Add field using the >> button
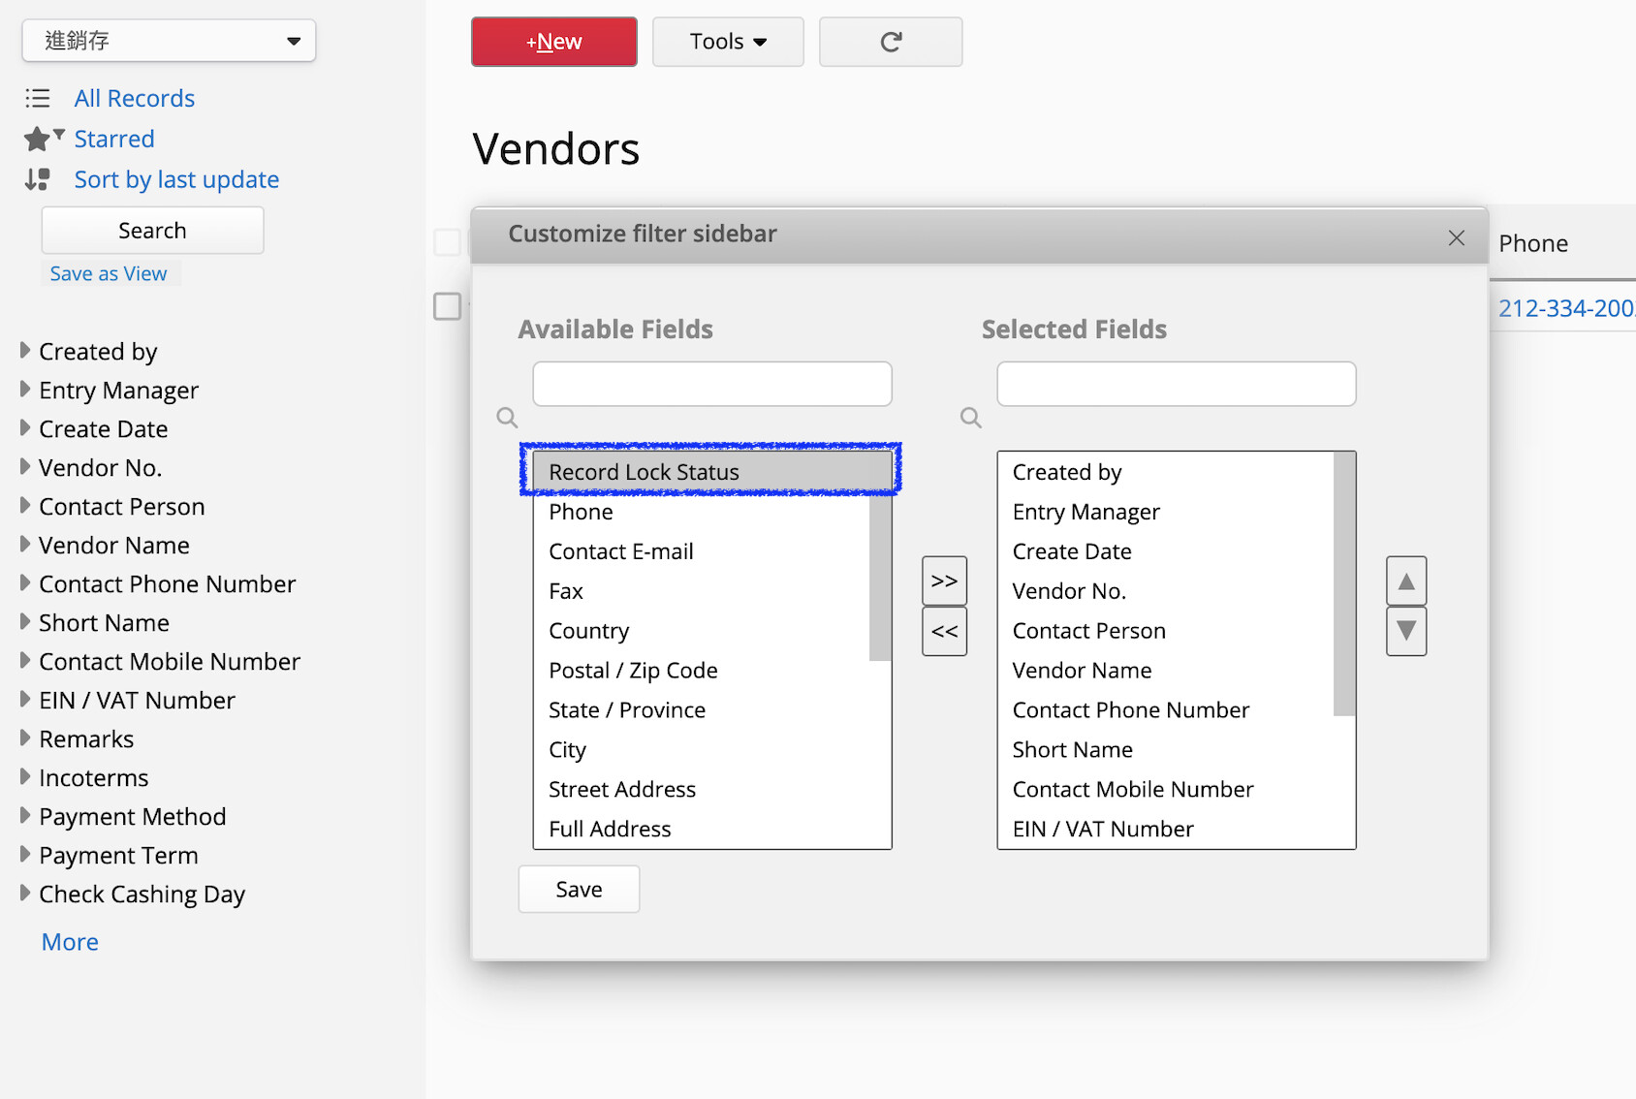The height and width of the screenshot is (1099, 1636). click(x=944, y=581)
